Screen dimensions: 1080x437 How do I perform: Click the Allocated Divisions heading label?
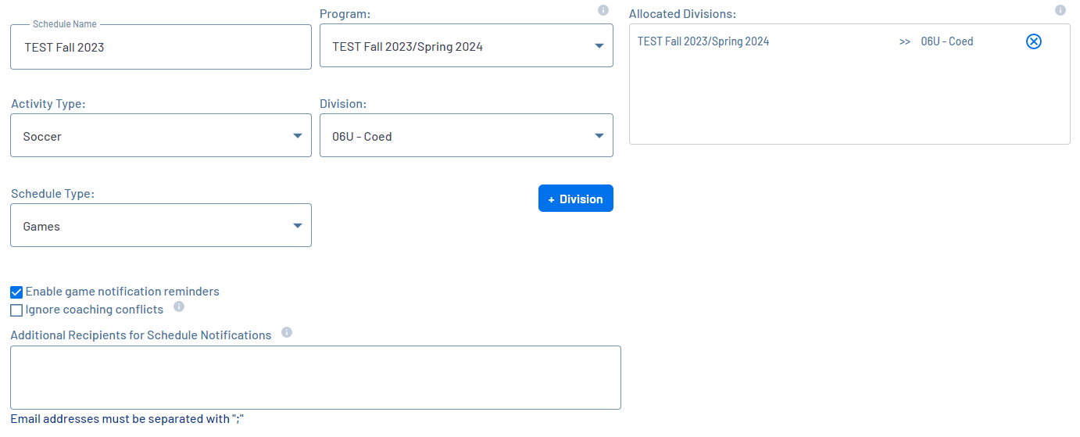(x=682, y=14)
